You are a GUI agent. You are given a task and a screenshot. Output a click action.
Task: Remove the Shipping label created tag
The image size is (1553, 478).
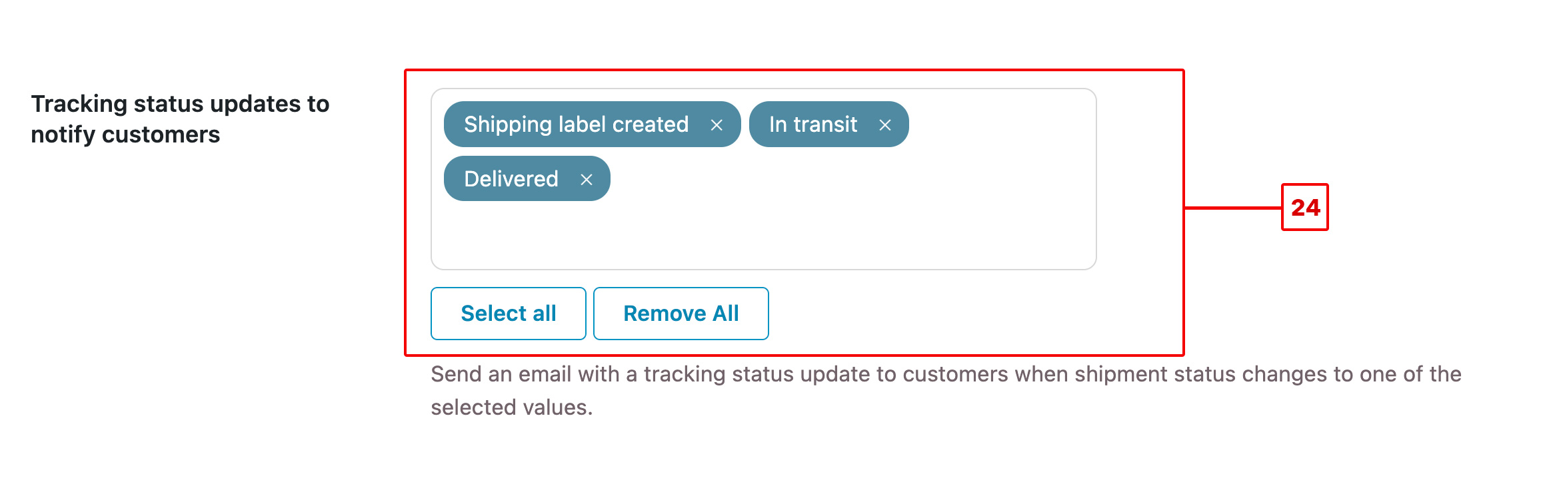pos(717,125)
